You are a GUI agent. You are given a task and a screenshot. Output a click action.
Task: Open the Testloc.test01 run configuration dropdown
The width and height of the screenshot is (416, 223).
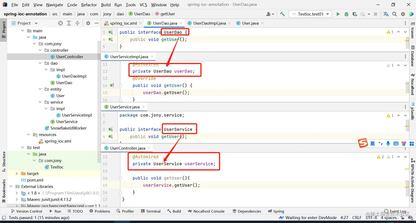pyautogui.click(x=310, y=14)
